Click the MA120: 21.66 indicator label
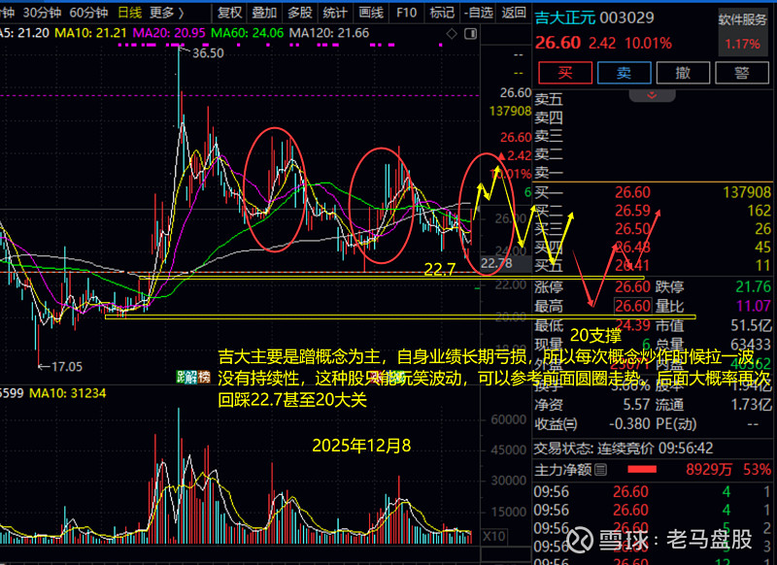This screenshot has width=777, height=565. click(x=329, y=33)
